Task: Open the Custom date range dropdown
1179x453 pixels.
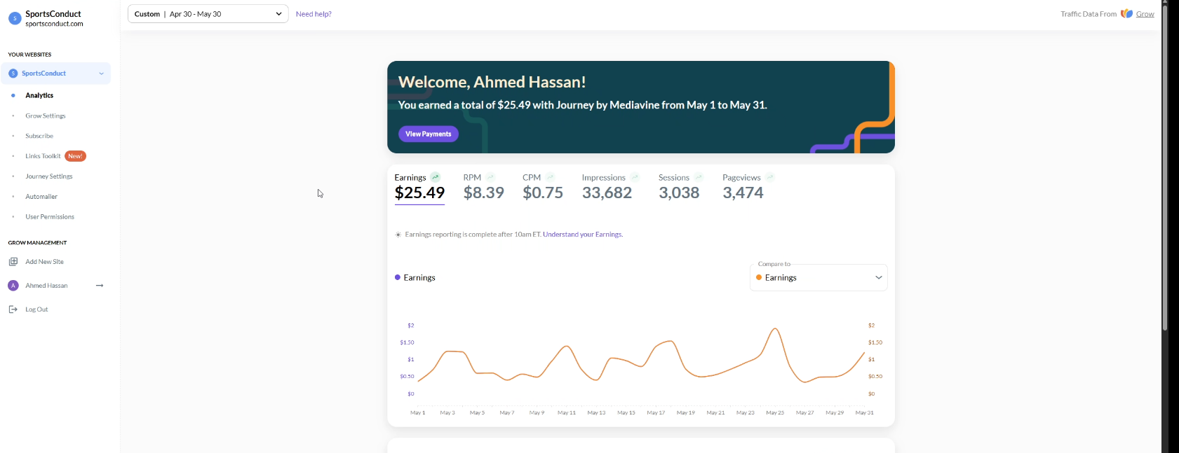Action: (208, 14)
